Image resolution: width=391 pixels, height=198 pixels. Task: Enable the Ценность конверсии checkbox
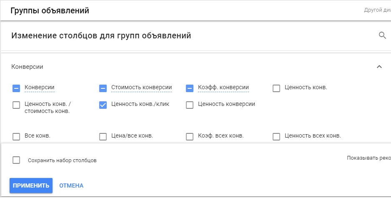(x=190, y=105)
